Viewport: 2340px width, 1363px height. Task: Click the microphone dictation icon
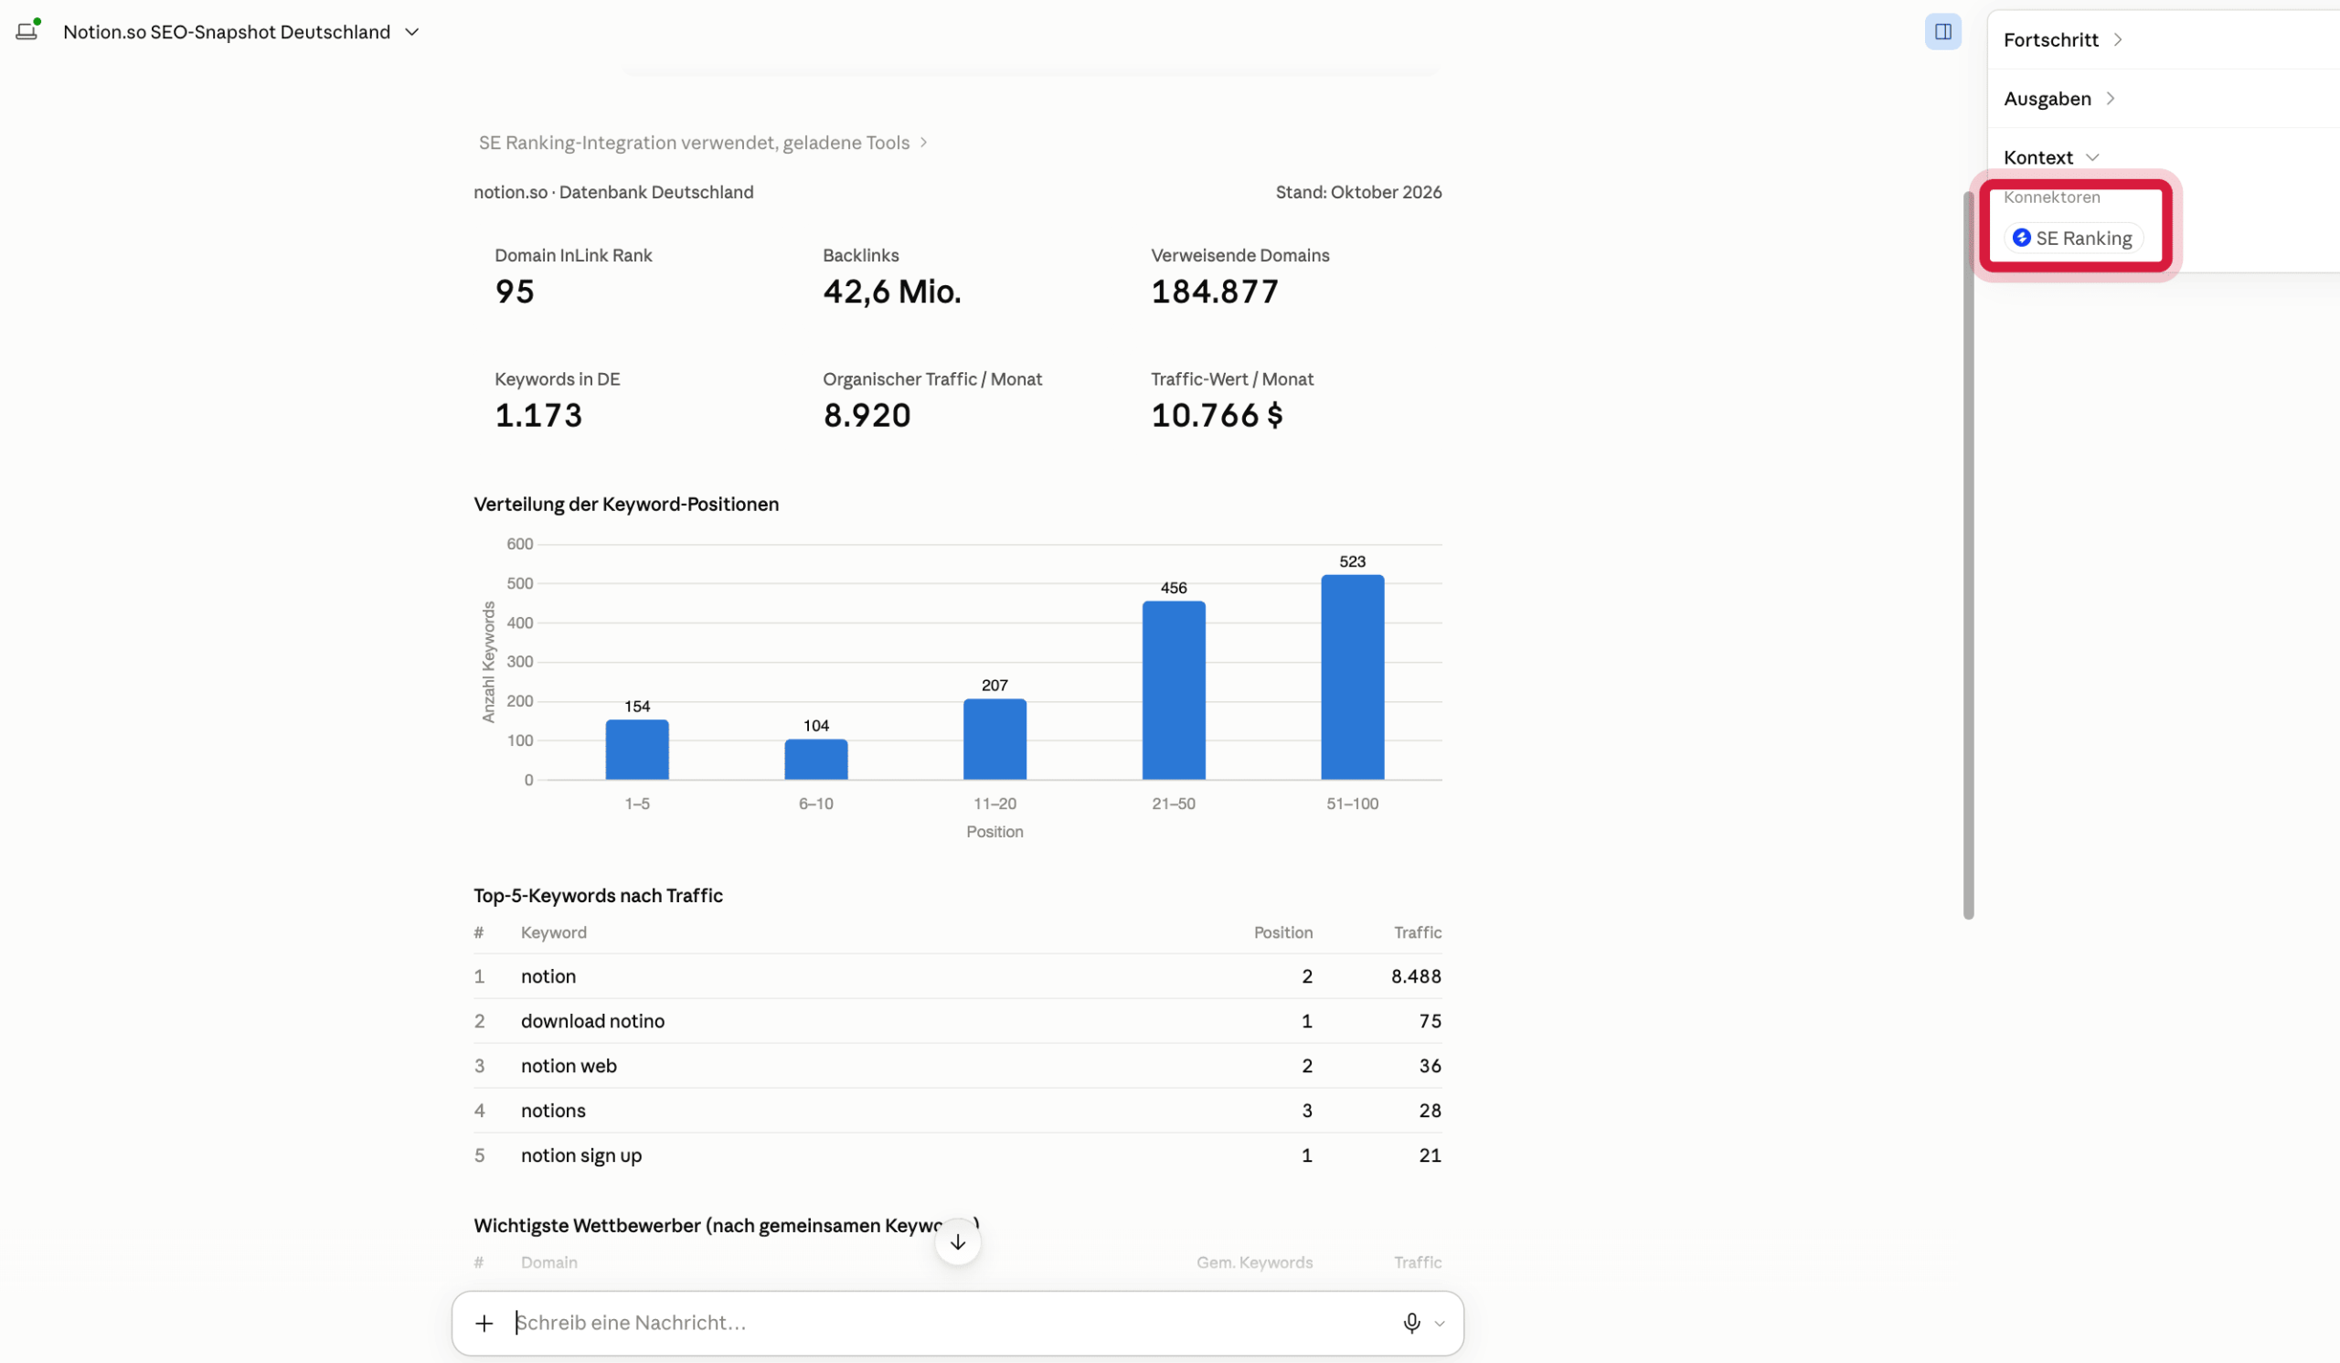click(1411, 1322)
